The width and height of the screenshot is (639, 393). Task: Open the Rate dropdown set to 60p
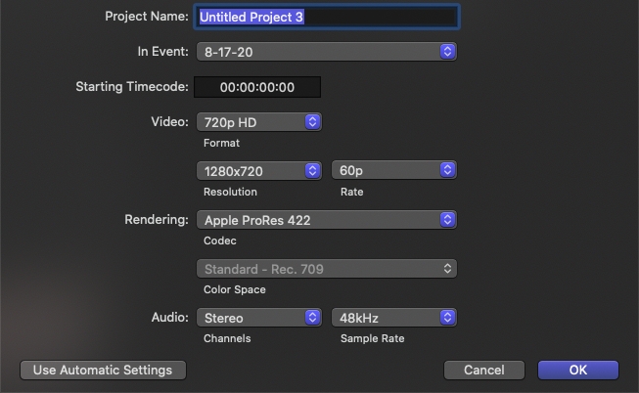click(x=393, y=171)
